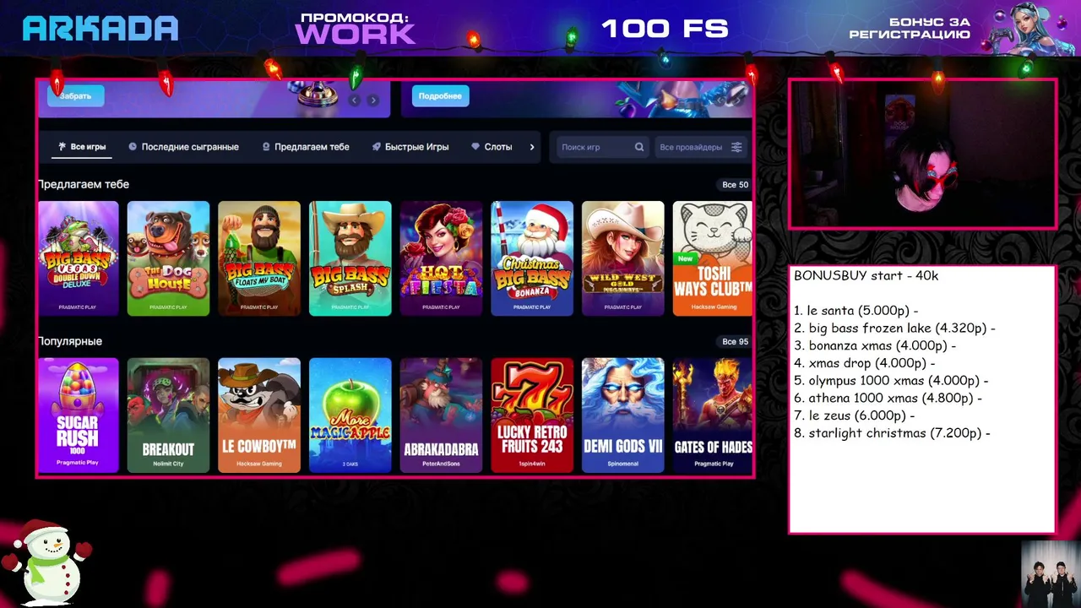Image resolution: width=1081 pixels, height=608 pixels.
Task: Click the "starlight christmas (7.200p)" line
Action: 892,433
